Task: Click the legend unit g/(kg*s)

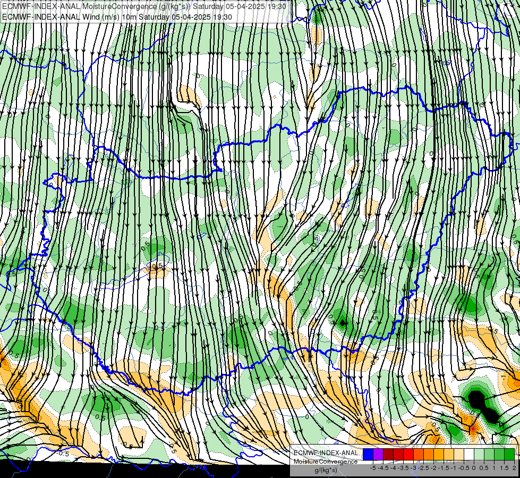Action: click(x=326, y=471)
